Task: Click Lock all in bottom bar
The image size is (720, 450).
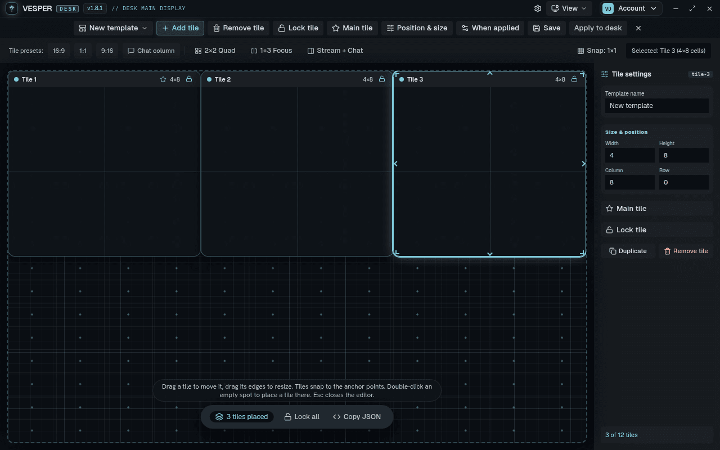Action: tap(301, 417)
